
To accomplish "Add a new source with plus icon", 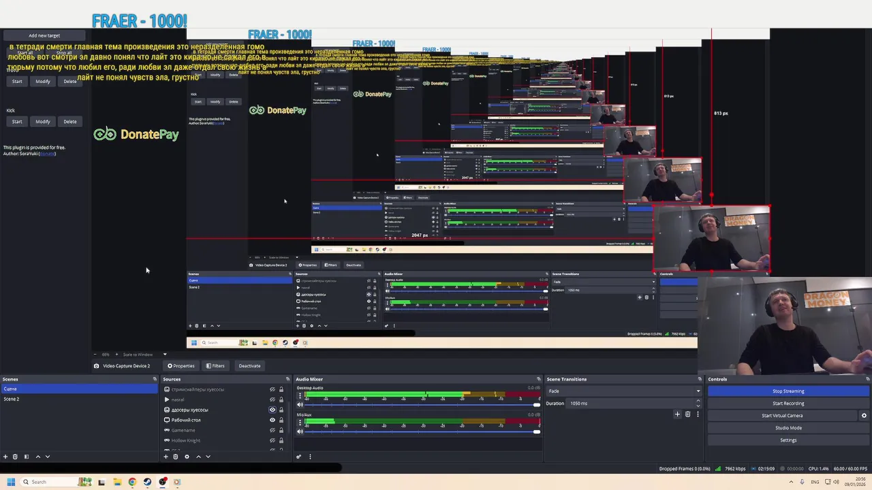I will coord(166,457).
